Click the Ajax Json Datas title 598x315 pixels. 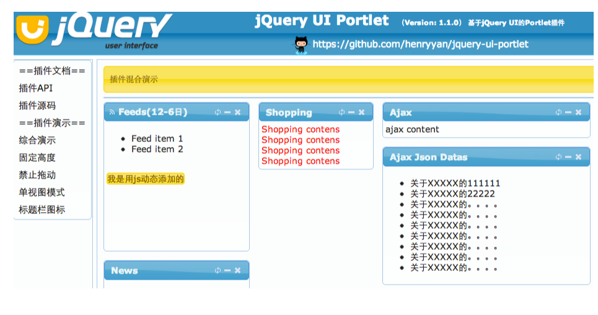tap(428, 157)
